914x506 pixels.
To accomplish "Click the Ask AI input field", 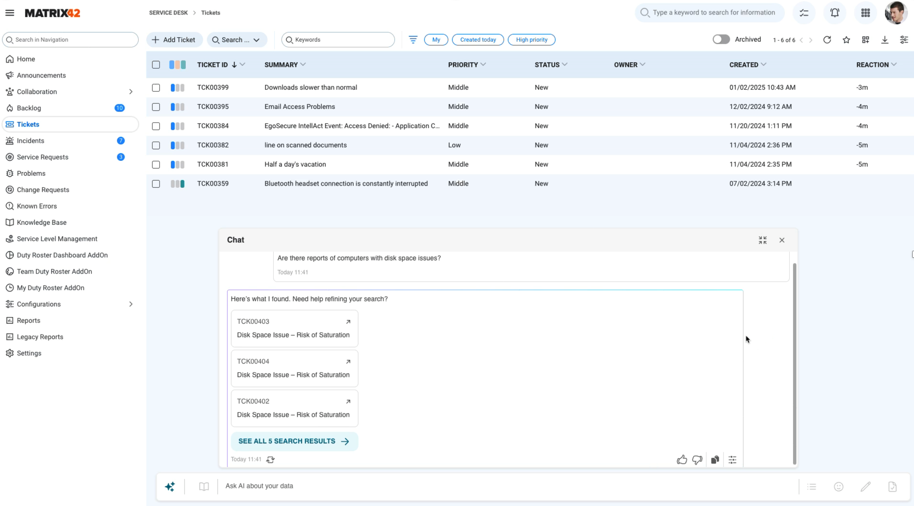I will point(506,486).
